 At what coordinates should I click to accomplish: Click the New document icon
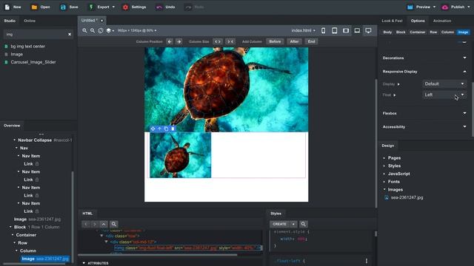pos(7,7)
